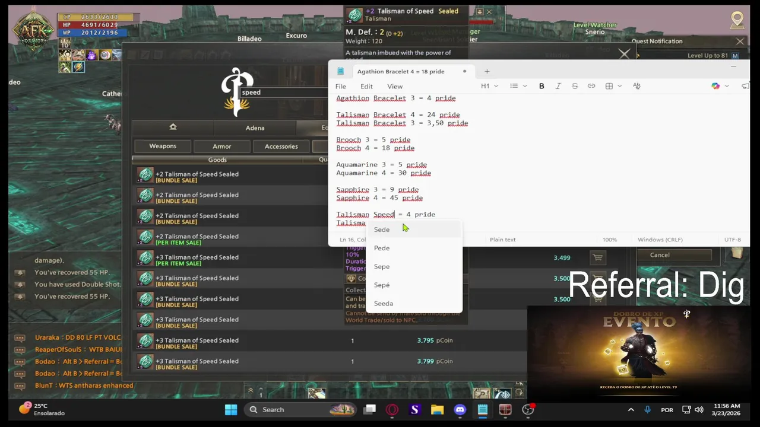Insert link using Notepad toolbar icon

(591, 86)
